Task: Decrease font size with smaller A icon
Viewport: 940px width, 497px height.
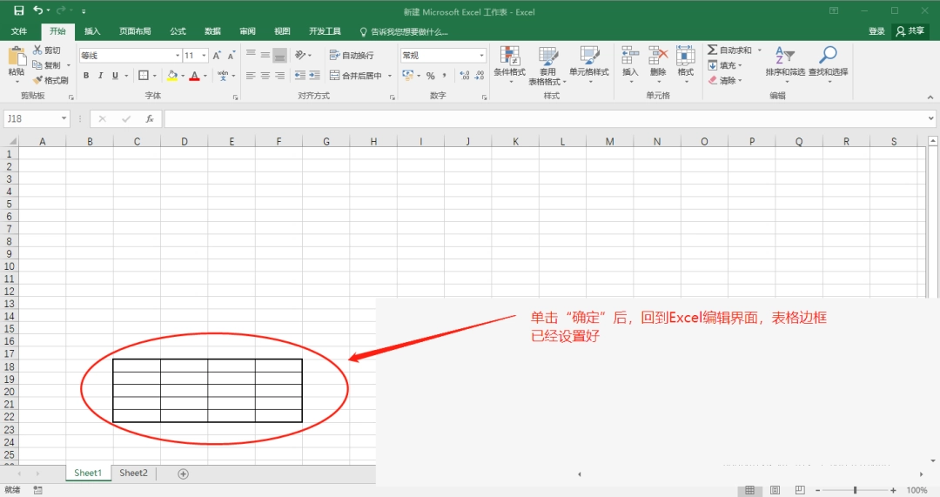Action: coord(231,55)
